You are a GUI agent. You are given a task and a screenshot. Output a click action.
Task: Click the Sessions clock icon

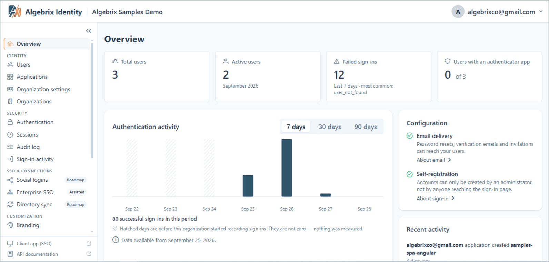[10, 135]
